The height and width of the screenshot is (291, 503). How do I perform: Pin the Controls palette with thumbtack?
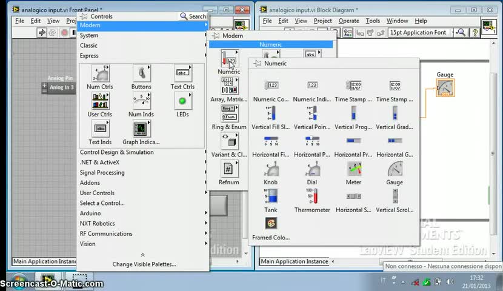84,16
